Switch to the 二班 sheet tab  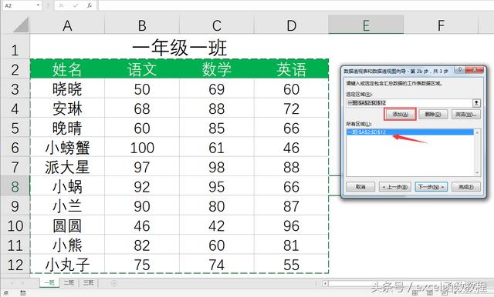point(69,282)
